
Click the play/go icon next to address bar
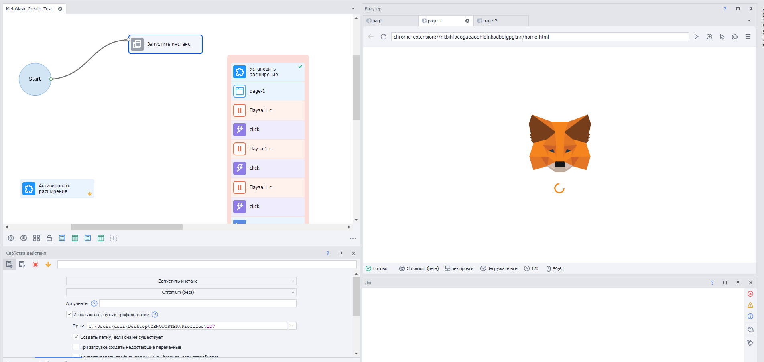coord(697,37)
